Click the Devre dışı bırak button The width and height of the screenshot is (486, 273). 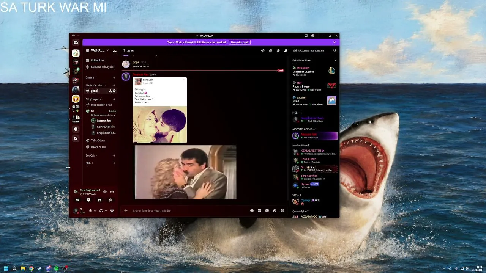(240, 42)
